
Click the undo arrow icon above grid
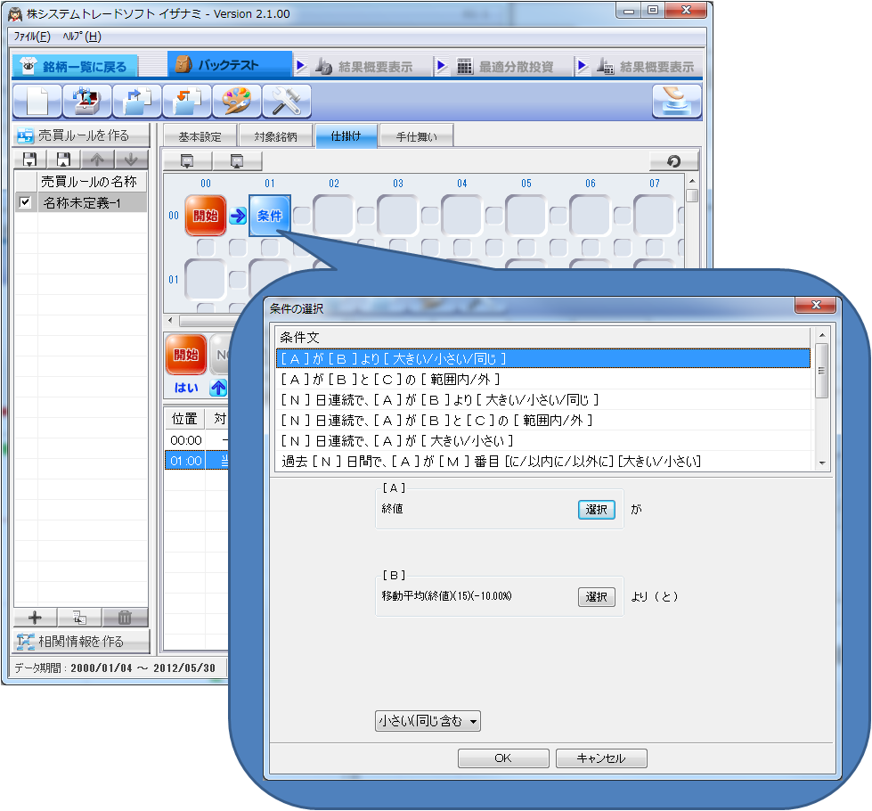(x=673, y=161)
